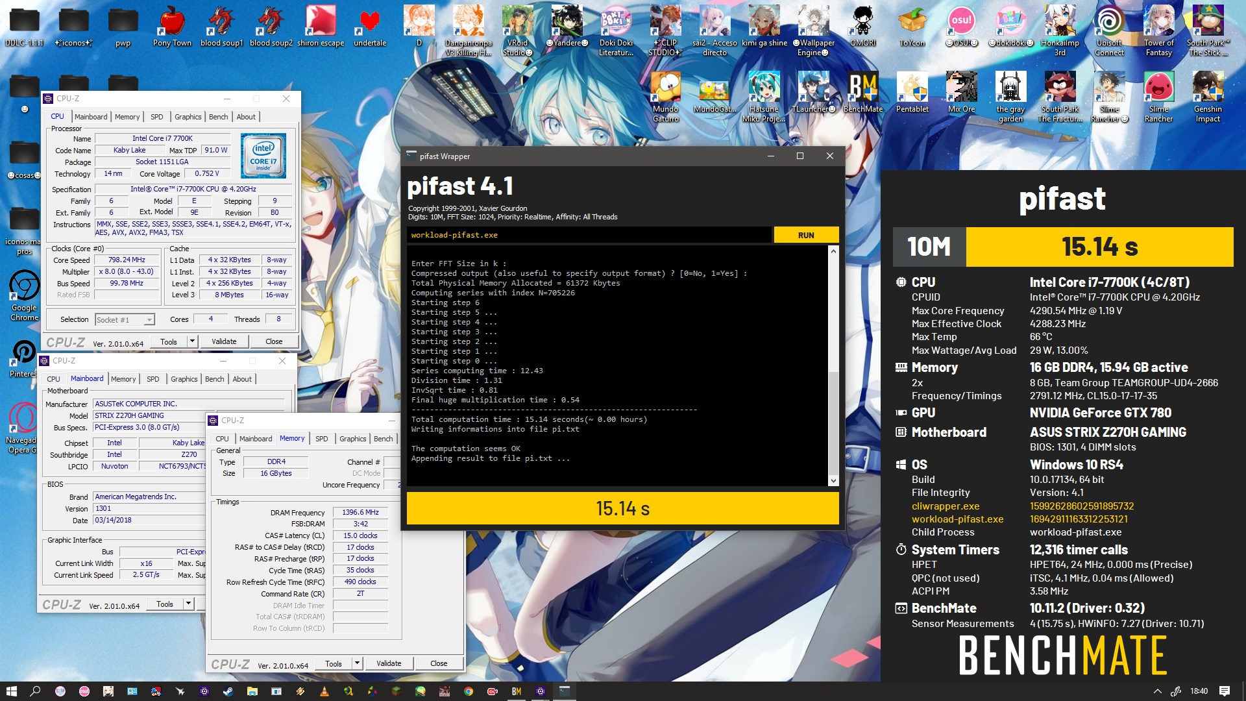Open the Pentablet shortcut

(912, 92)
